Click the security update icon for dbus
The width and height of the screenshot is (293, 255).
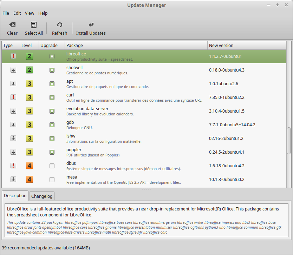pos(13,166)
